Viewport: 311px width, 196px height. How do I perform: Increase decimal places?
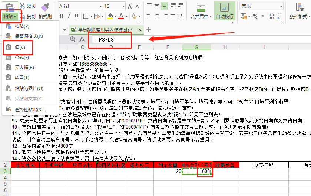point(271,16)
